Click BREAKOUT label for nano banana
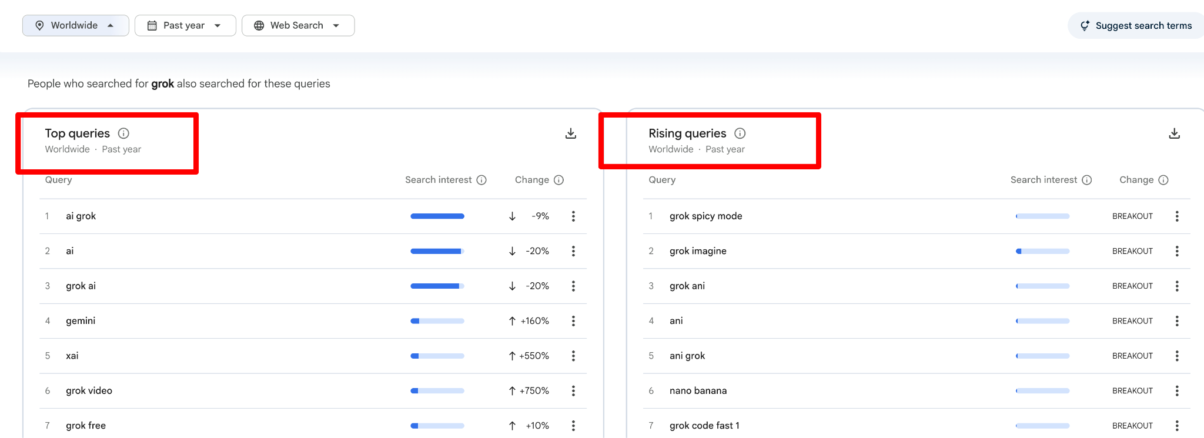The height and width of the screenshot is (438, 1204). 1132,391
